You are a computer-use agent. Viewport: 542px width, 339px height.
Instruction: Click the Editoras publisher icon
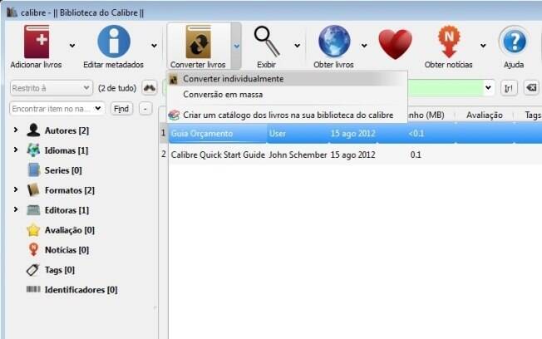coord(33,209)
